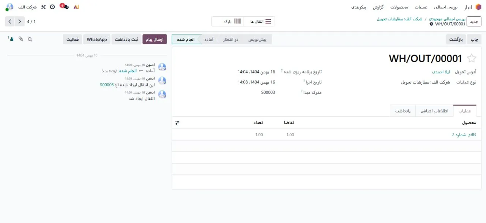Image resolution: width=486 pixels, height=223 pixels.
Task: Open the بررسی اجمالی menu
Action: (x=446, y=7)
